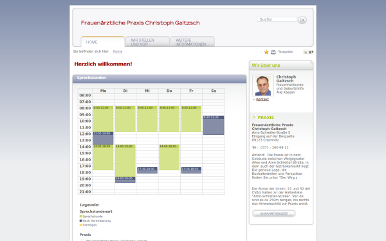Click the Herzlich willkommen! heading
Viewport: 386px width, 241px height.
[103, 64]
